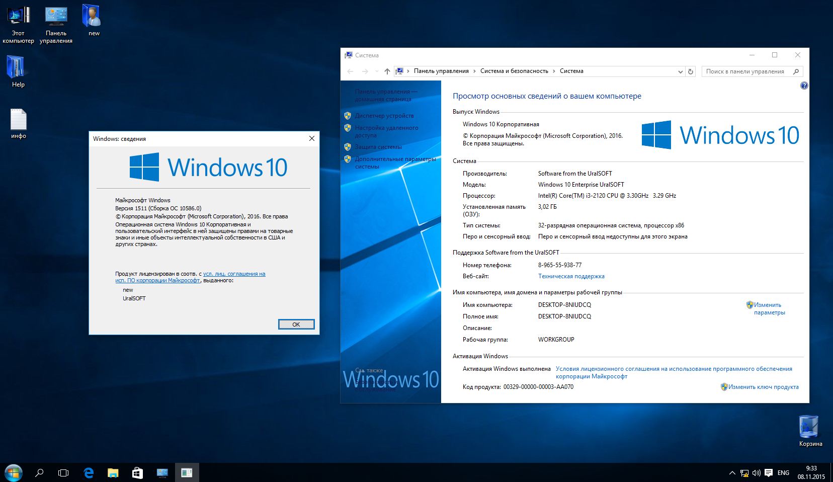
Task: Close the 'Windows: сведения' dialog
Action: point(312,138)
